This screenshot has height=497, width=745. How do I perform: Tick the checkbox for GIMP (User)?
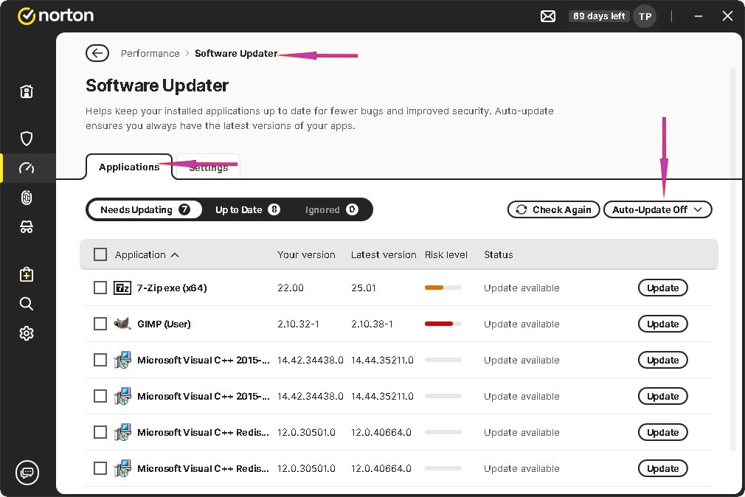coord(100,324)
